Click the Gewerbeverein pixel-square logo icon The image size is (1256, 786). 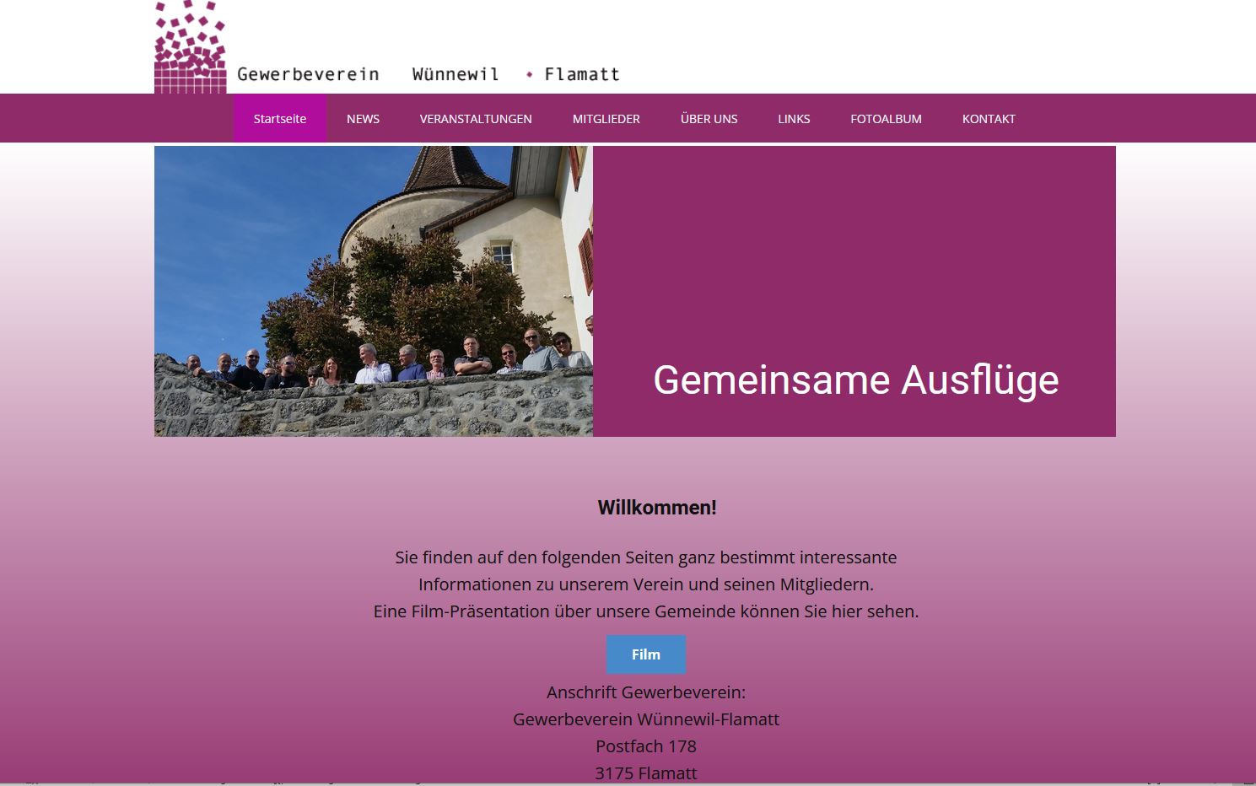[191, 46]
